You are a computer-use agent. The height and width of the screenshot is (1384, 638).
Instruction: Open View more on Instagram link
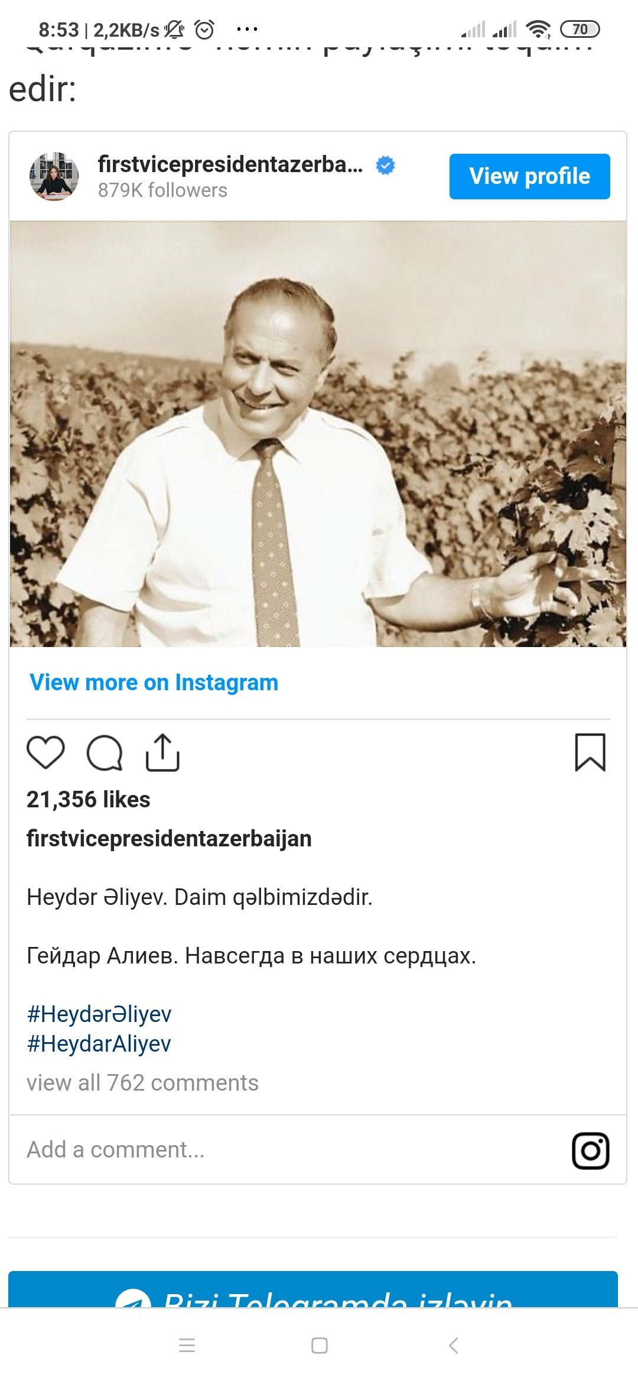point(154,682)
